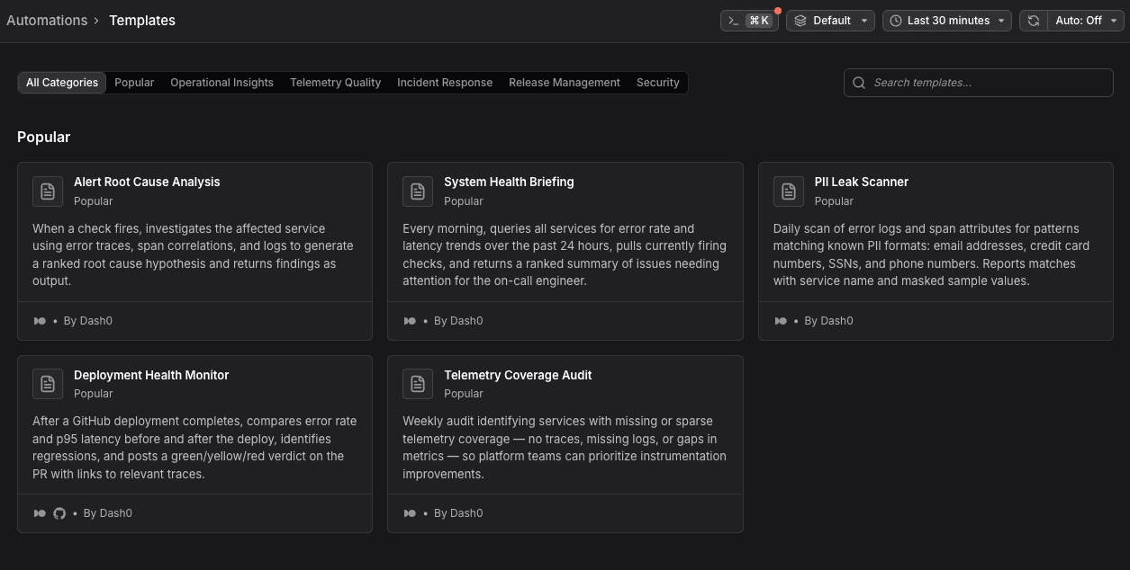Switch to the Telemetry Quality tab
Viewport: 1130px width, 570px height.
pos(335,83)
